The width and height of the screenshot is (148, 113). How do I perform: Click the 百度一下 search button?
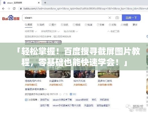[x=131, y=18]
